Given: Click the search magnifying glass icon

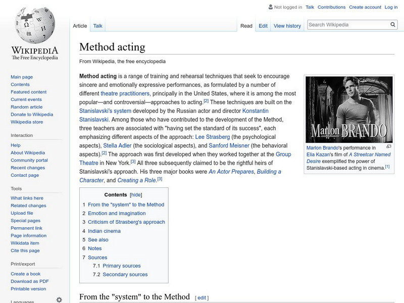Looking at the screenshot, I should point(393,24).
